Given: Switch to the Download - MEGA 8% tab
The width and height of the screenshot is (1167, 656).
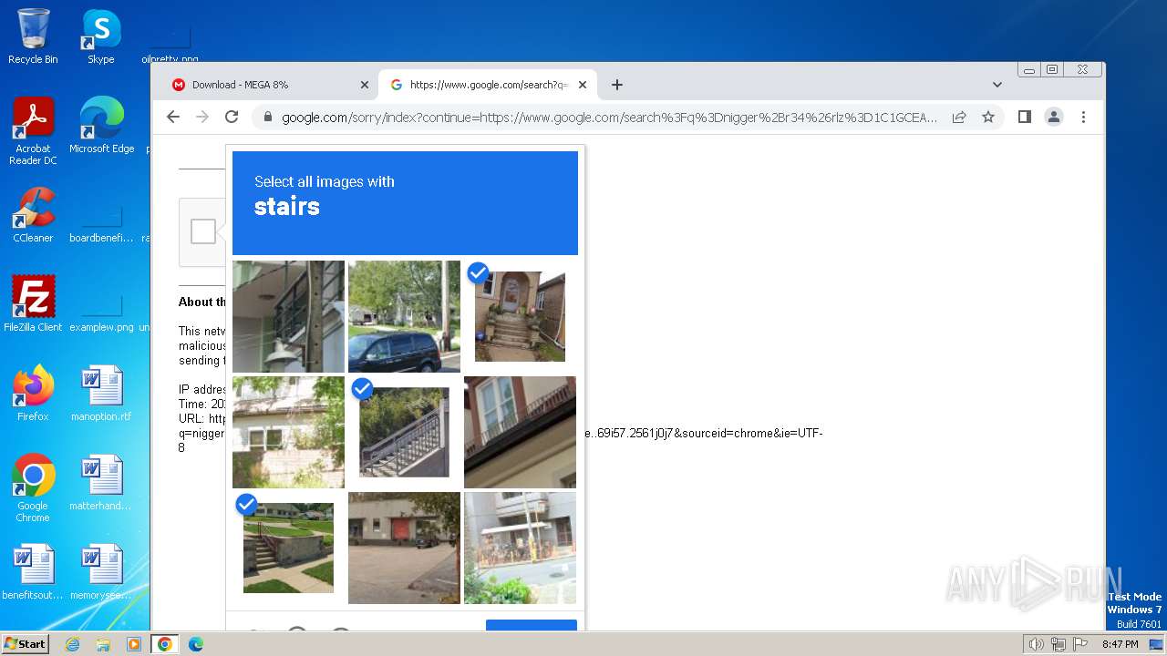Looking at the screenshot, I should point(269,85).
